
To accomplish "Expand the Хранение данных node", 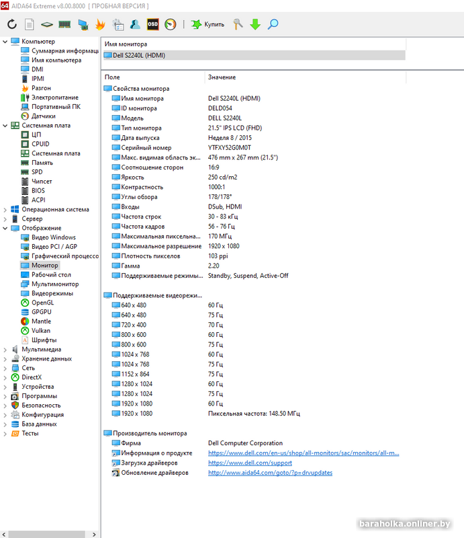I will coord(5,359).
